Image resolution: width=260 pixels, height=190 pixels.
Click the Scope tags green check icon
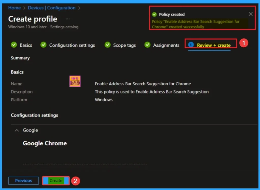pos(107,45)
